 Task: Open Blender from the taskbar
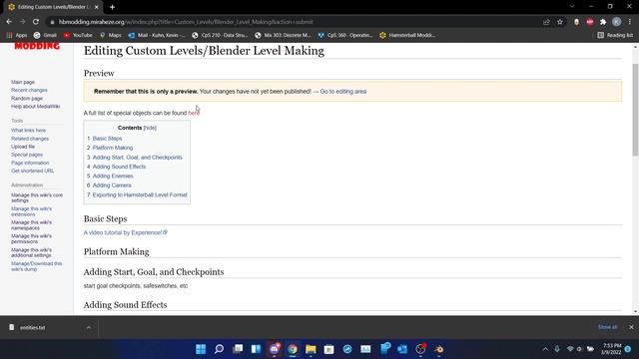(439, 349)
